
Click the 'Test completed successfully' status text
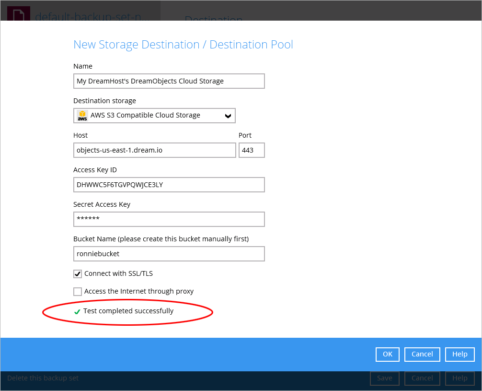(x=128, y=311)
